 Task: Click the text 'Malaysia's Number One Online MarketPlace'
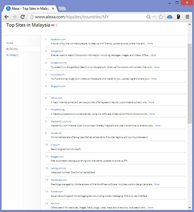pos(73,172)
